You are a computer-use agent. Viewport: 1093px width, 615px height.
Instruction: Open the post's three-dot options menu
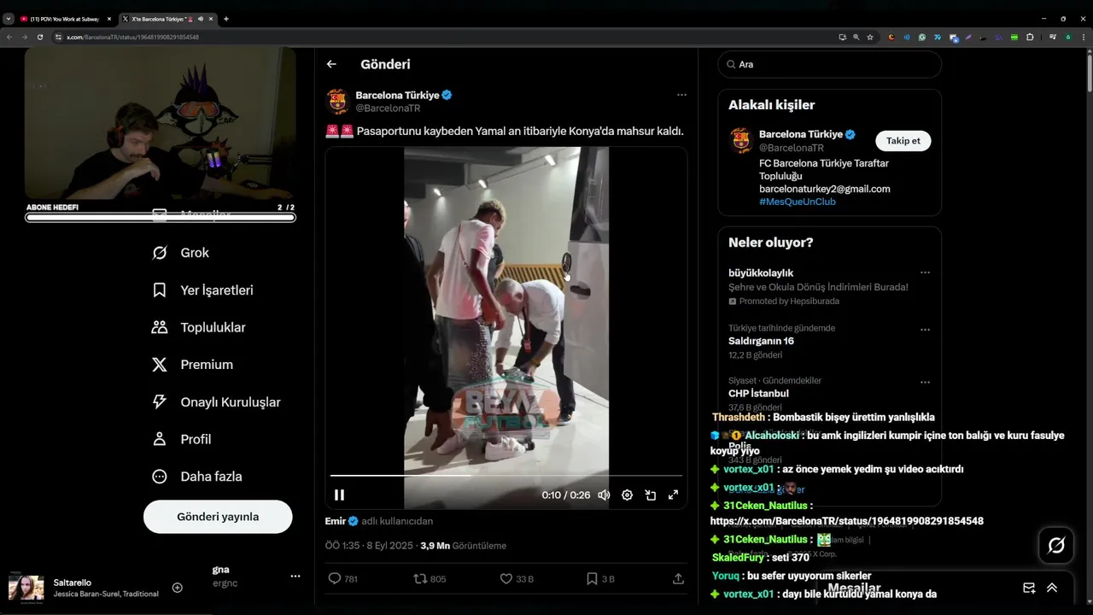coord(681,95)
